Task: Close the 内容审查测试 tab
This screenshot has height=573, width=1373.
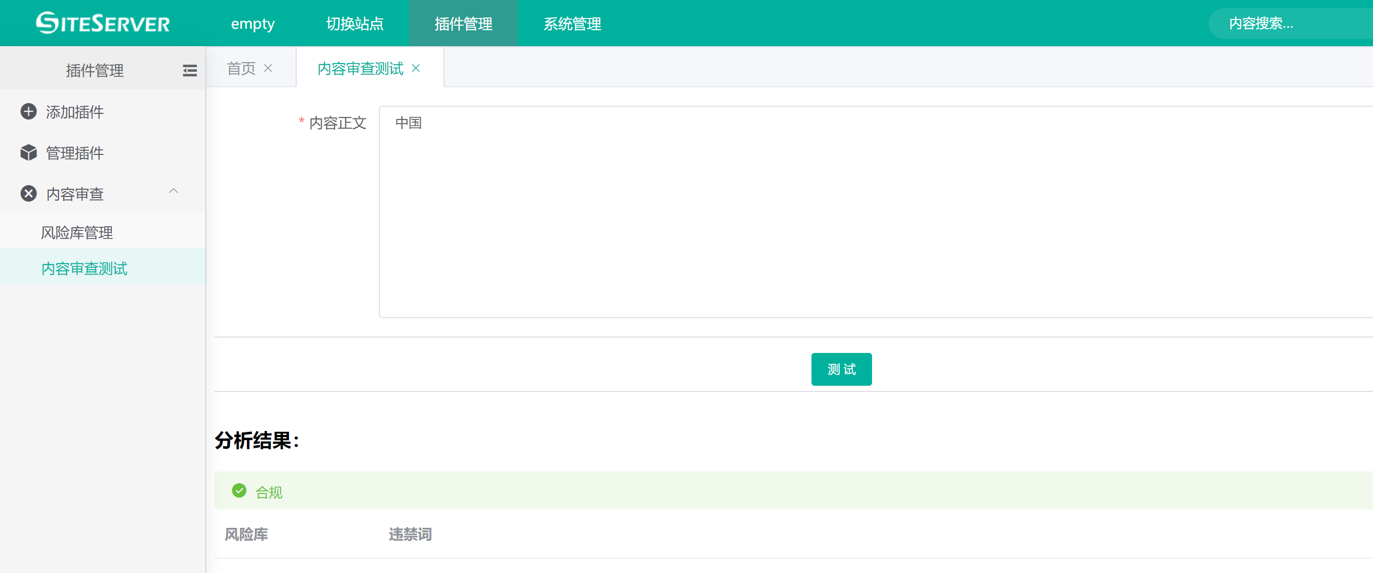Action: pyautogui.click(x=416, y=68)
